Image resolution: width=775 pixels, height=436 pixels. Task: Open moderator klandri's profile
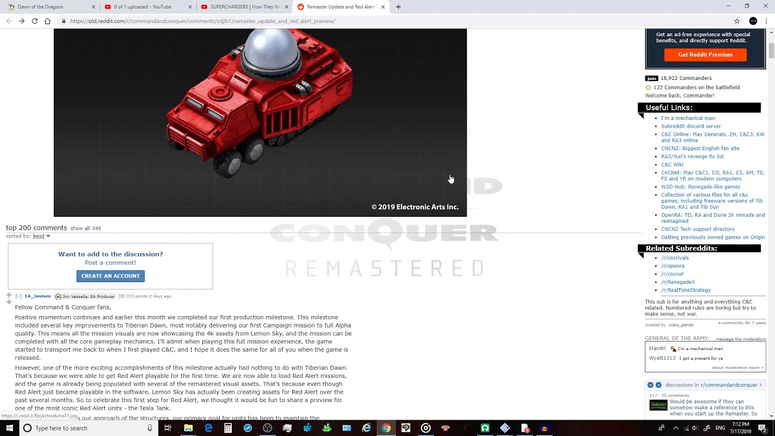point(657,348)
